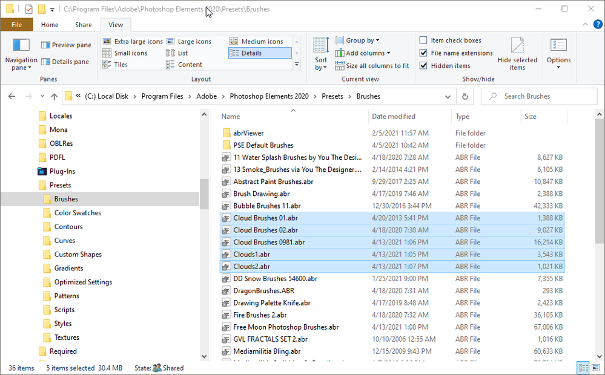This screenshot has height=375, width=605.
Task: Uncheck File name extensions
Action: [423, 53]
